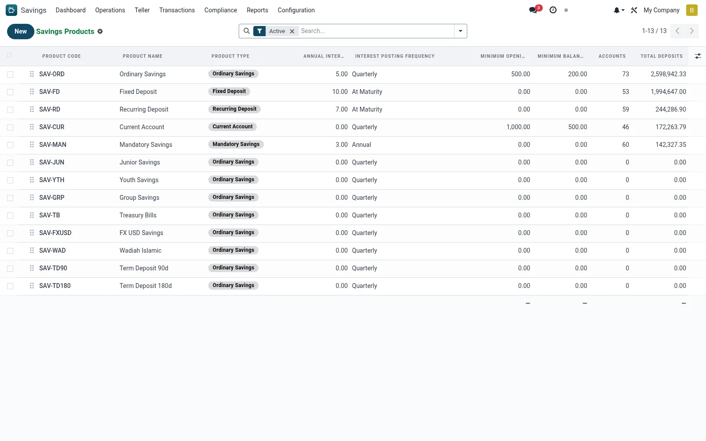The image size is (706, 441).
Task: Open the Compliance menu
Action: pyautogui.click(x=221, y=10)
